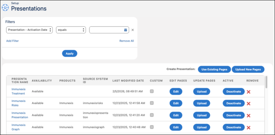Deactivate the Immunexis Risks presentation
275x135 pixels.
(234, 103)
